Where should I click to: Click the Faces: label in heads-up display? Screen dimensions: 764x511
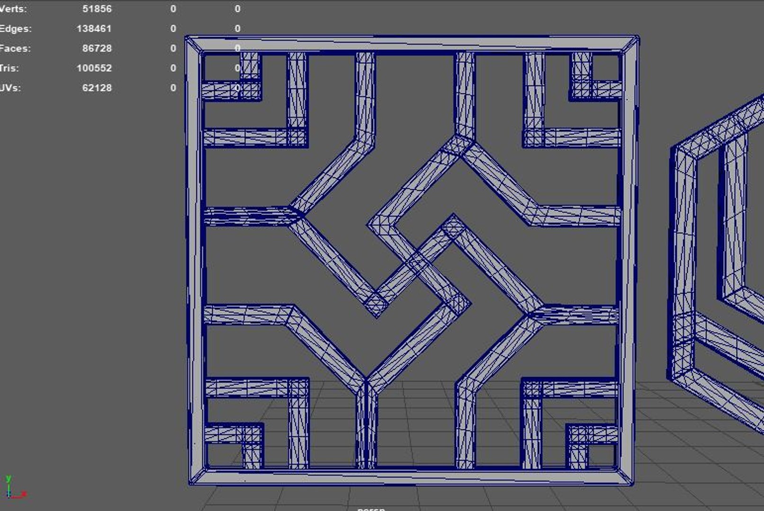click(x=15, y=48)
